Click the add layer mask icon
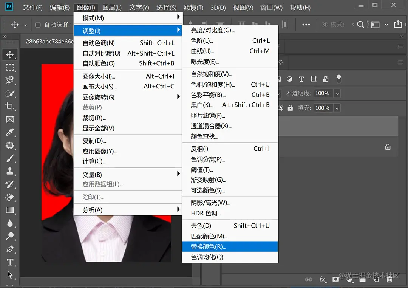This screenshot has width=408, height=288. [x=336, y=279]
